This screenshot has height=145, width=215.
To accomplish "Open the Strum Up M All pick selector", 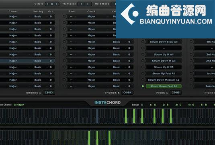I will 164,54.
